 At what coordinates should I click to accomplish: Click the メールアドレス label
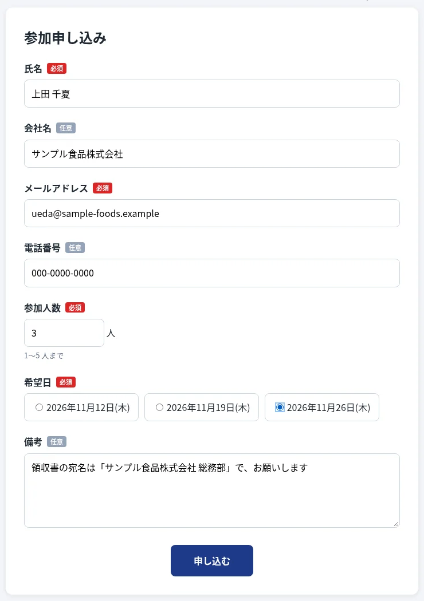56,188
